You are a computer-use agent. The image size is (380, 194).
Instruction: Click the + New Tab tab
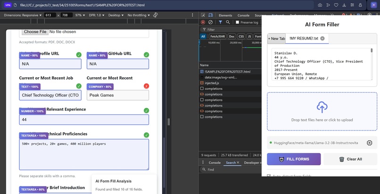tap(276, 39)
